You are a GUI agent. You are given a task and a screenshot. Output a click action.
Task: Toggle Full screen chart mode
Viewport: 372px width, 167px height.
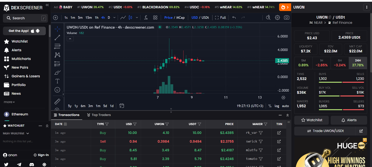pos(220,18)
